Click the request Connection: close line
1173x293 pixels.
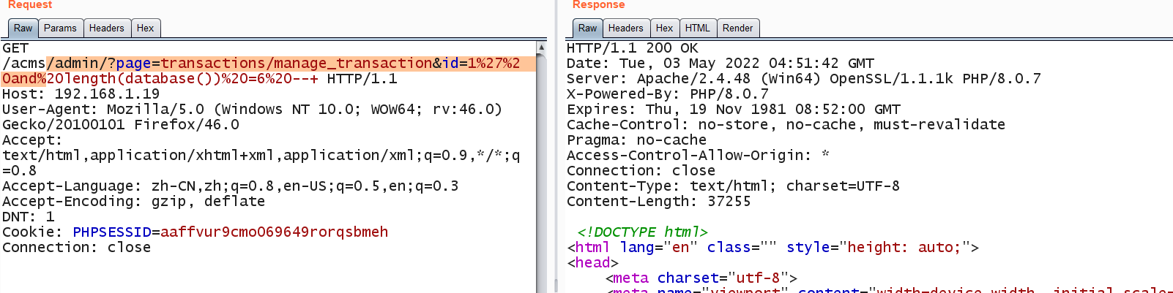pyautogui.click(x=77, y=248)
